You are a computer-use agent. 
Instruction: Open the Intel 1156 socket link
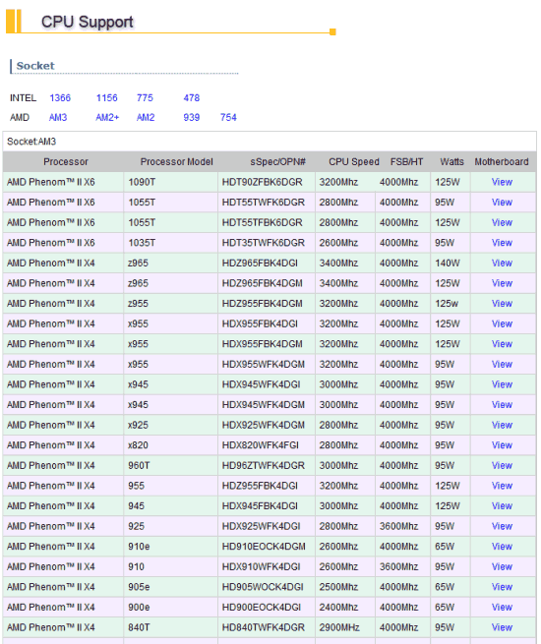tap(107, 98)
